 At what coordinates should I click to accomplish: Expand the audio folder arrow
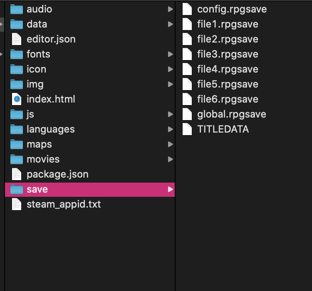tap(170, 9)
